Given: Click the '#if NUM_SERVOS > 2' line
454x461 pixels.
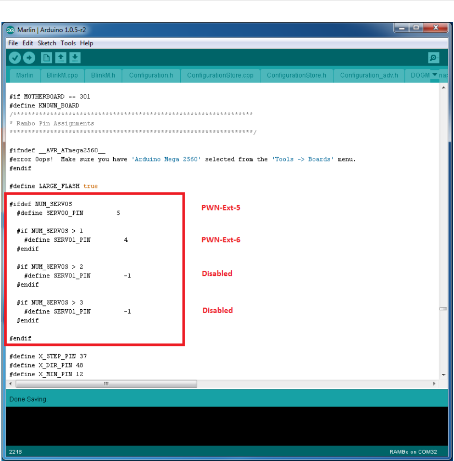Looking at the screenshot, I should pyautogui.click(x=50, y=267).
